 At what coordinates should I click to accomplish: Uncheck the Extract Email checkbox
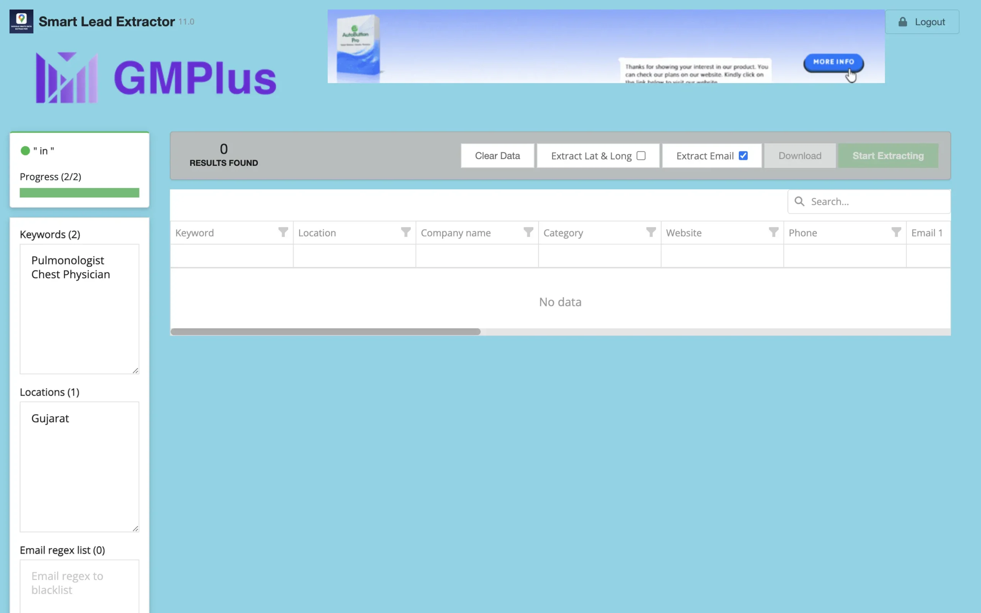pos(743,155)
